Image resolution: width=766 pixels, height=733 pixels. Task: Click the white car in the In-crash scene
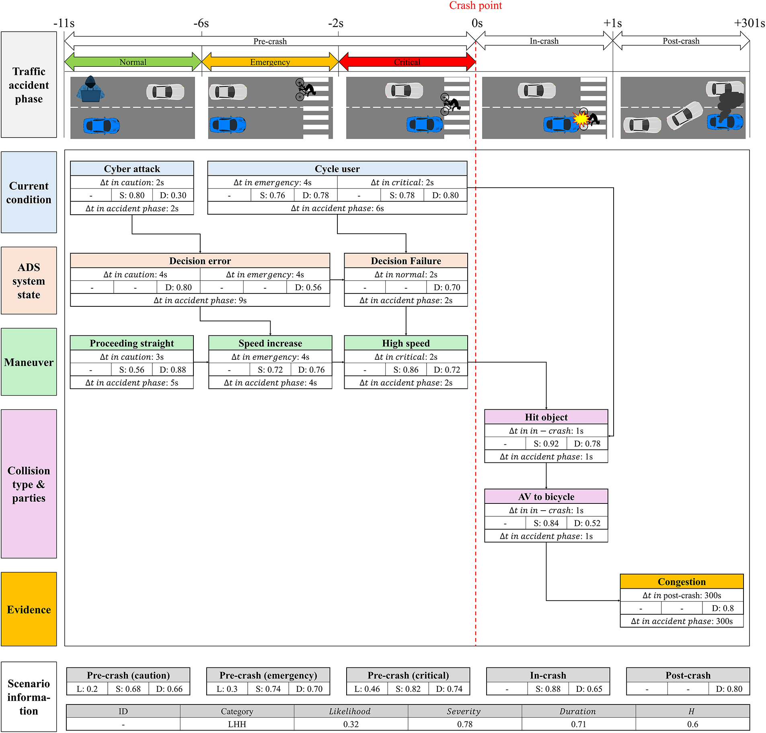(x=536, y=91)
